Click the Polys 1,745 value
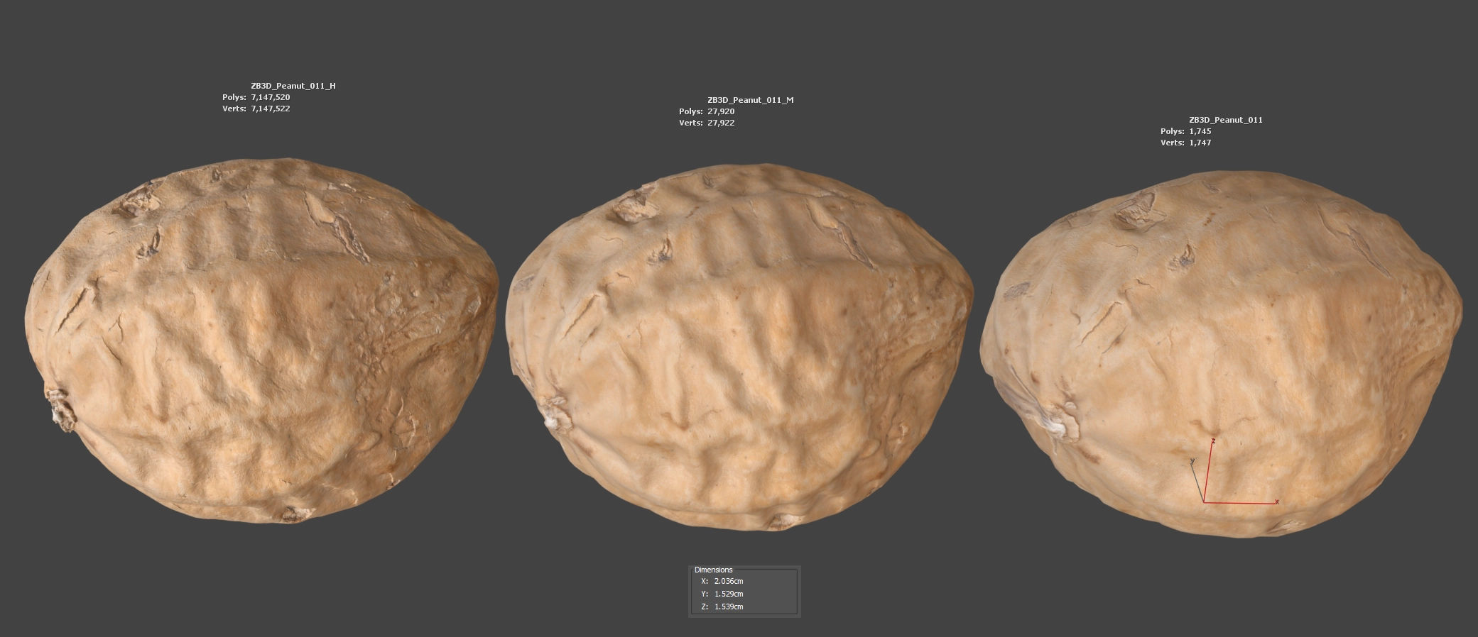1478x637 pixels. [x=1200, y=131]
